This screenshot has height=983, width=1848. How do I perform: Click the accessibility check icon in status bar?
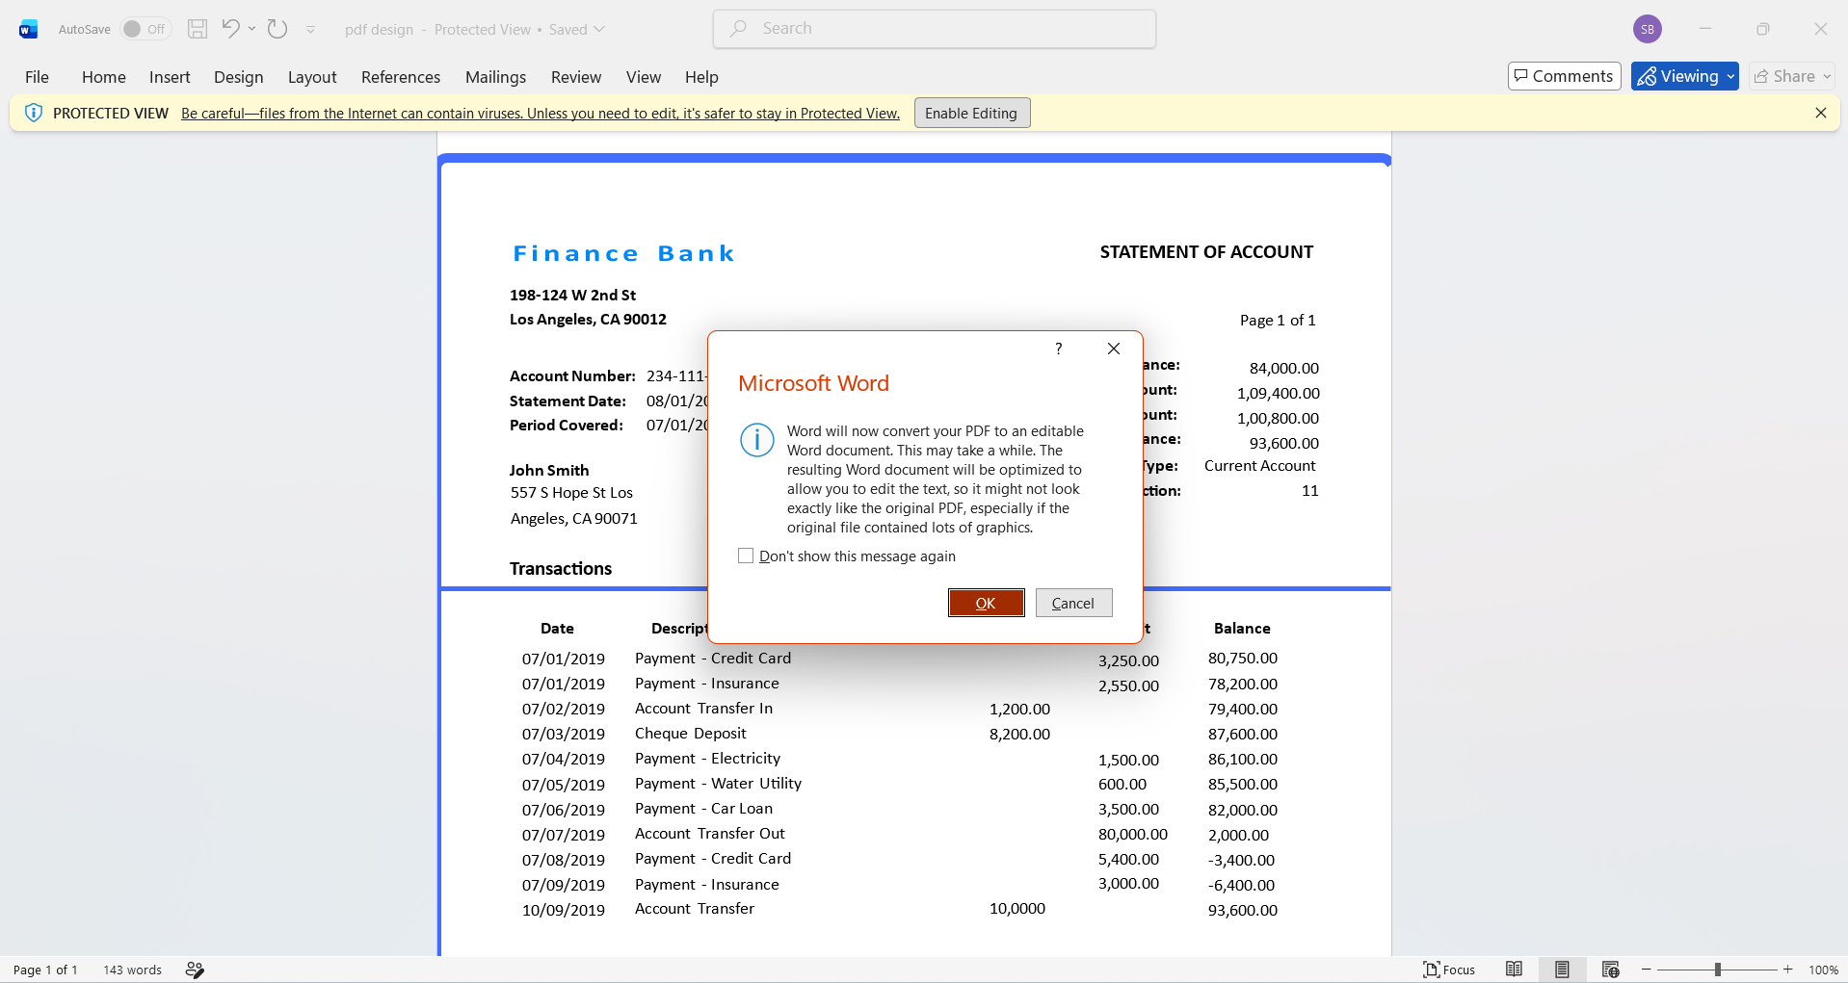pos(195,970)
